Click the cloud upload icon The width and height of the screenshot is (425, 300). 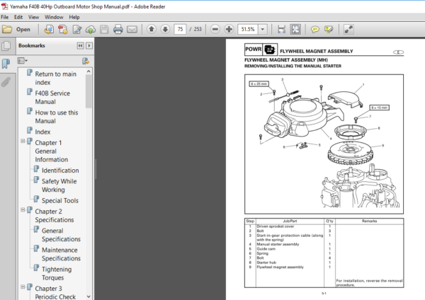click(91, 29)
